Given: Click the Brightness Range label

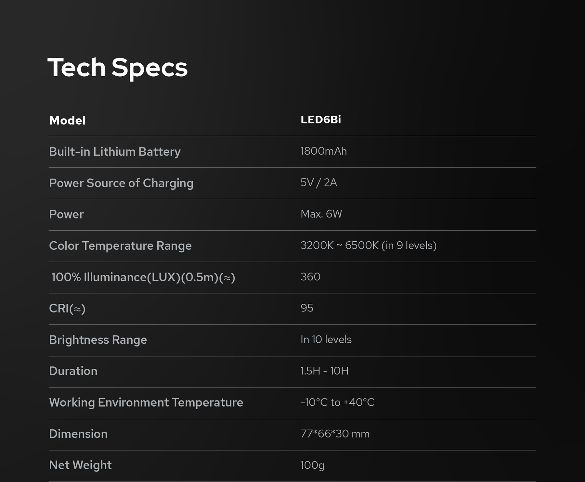Looking at the screenshot, I should (98, 340).
